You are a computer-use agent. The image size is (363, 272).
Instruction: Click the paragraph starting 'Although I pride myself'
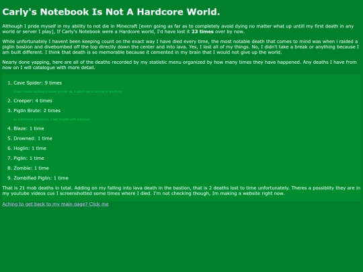(178, 29)
